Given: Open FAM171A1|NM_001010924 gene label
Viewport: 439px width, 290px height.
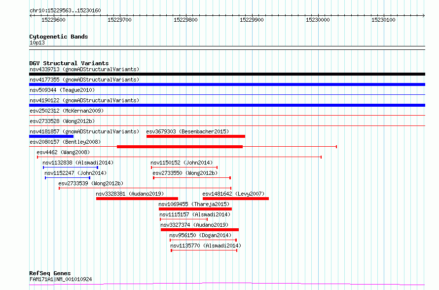Looking at the screenshot, I should click(x=61, y=279).
